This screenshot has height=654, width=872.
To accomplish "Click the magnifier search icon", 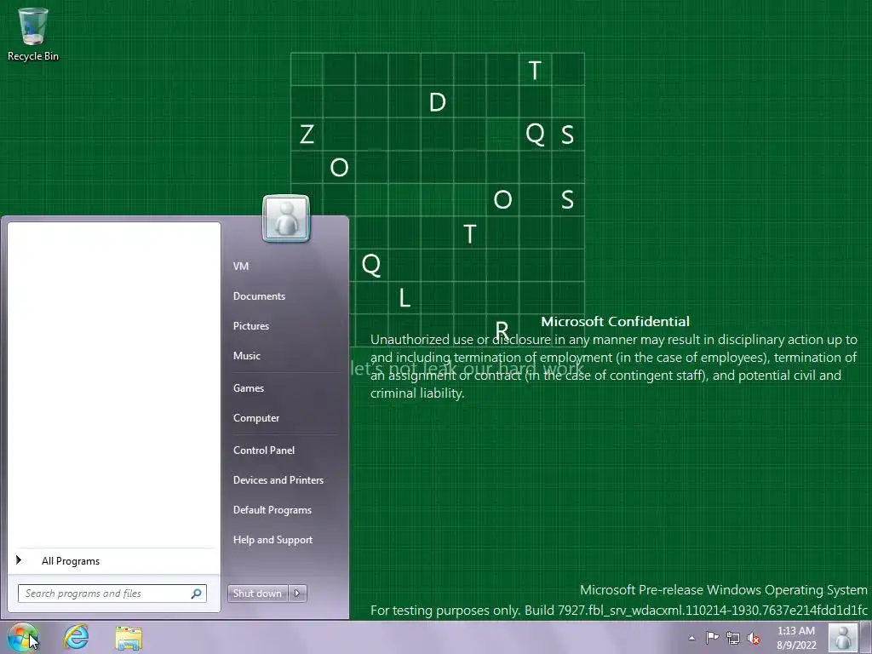I will click(x=196, y=594).
